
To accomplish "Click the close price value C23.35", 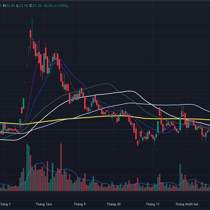I will pos(35,6).
